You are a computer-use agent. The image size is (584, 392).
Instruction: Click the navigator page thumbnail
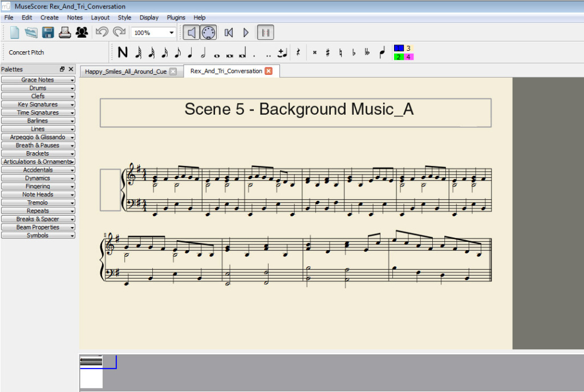pyautogui.click(x=91, y=371)
